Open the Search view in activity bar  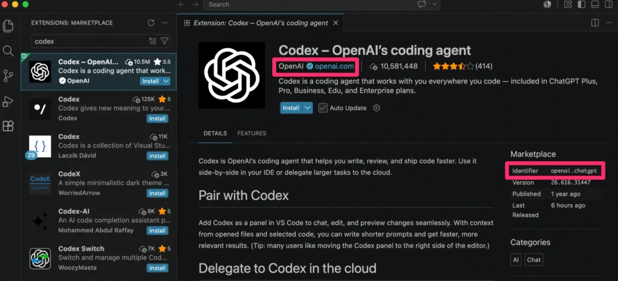pyautogui.click(x=8, y=51)
